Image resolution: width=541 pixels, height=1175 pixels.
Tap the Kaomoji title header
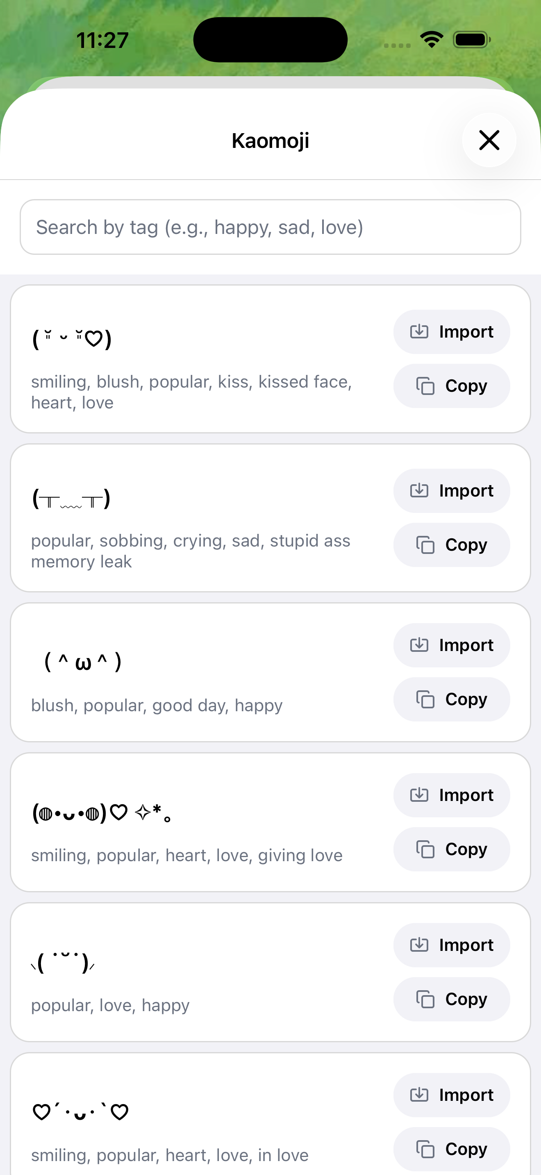[270, 141]
